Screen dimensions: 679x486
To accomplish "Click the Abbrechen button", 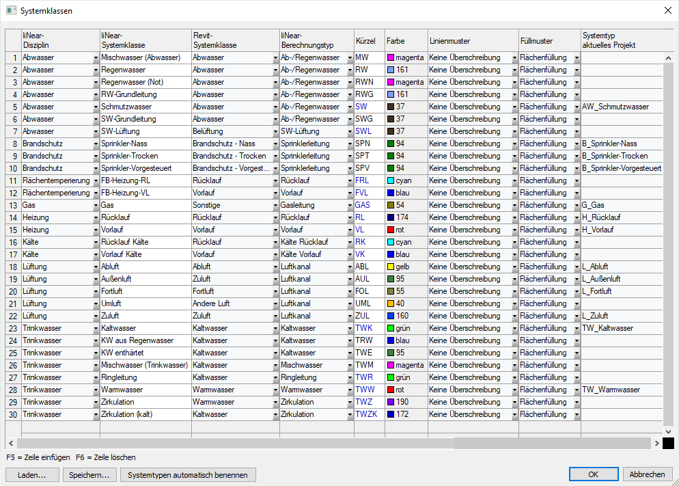I will (x=647, y=474).
